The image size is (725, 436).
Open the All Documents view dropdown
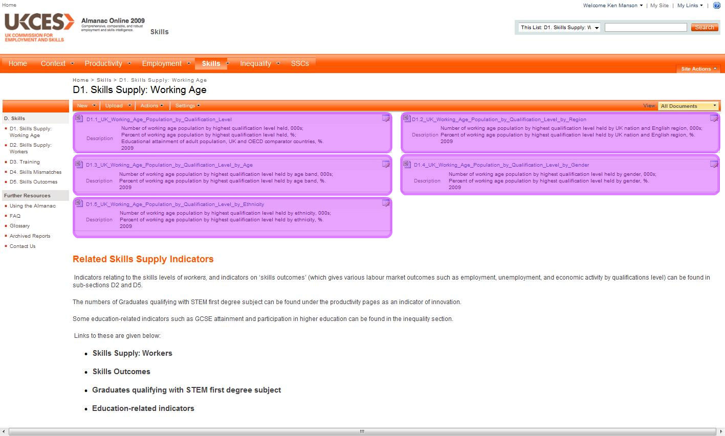click(x=688, y=106)
